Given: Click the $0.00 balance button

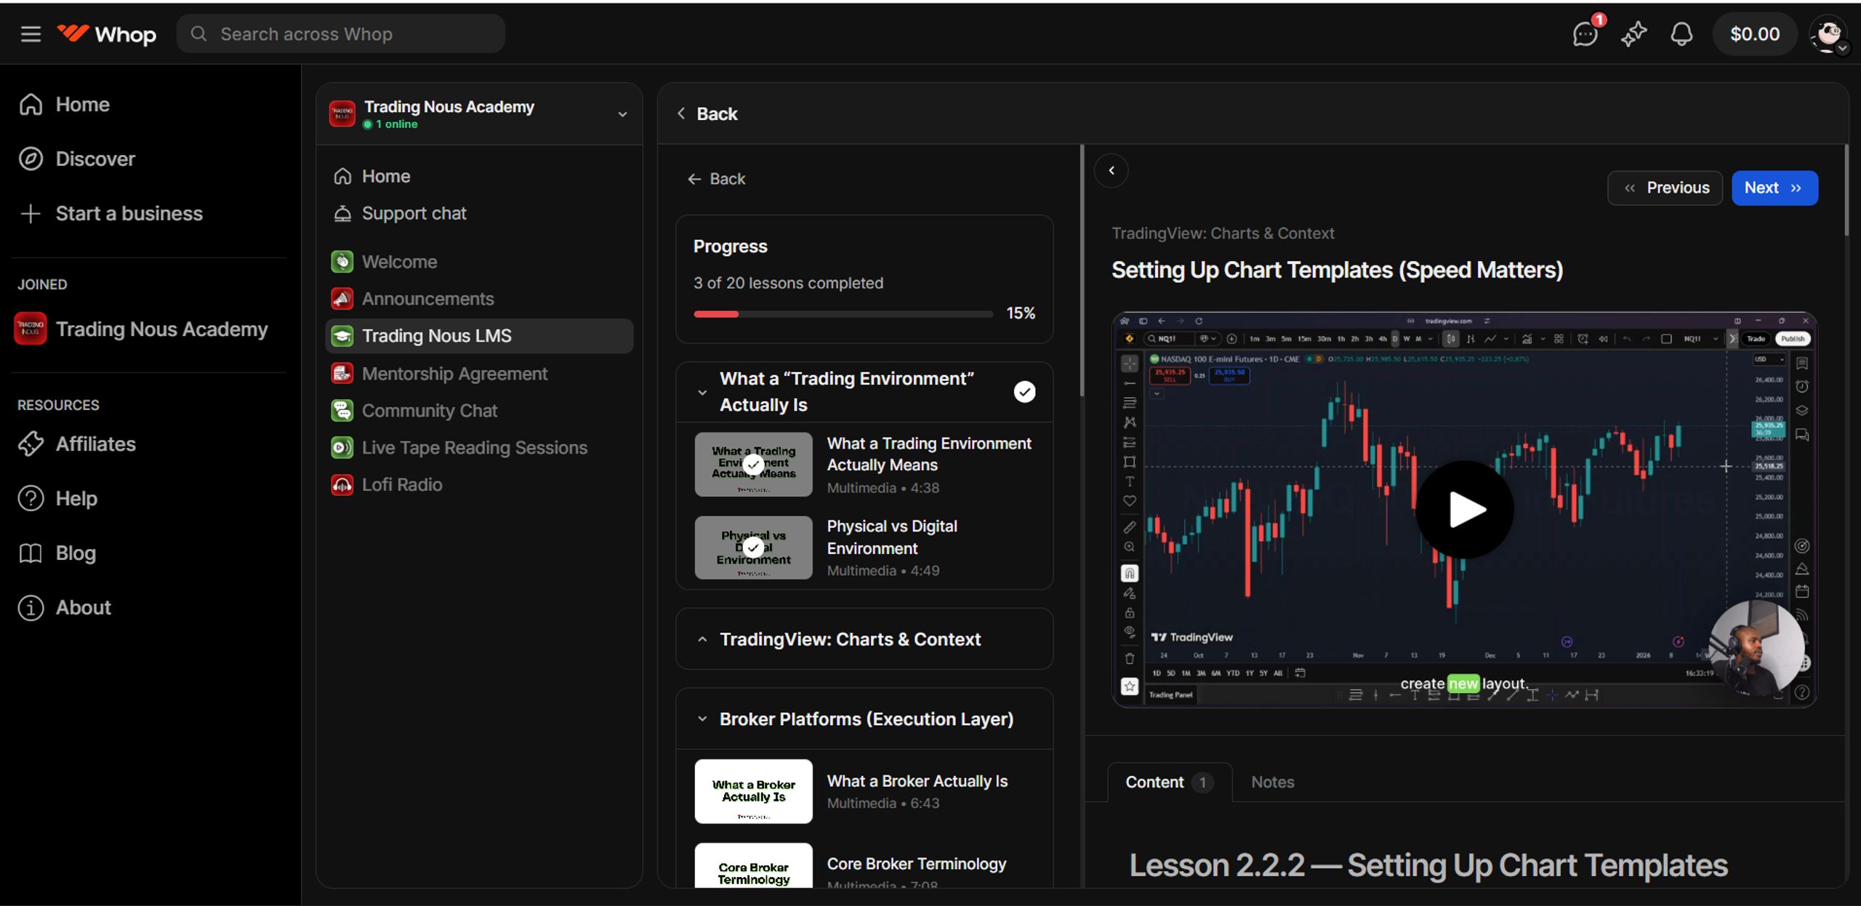Looking at the screenshot, I should click(x=1755, y=34).
